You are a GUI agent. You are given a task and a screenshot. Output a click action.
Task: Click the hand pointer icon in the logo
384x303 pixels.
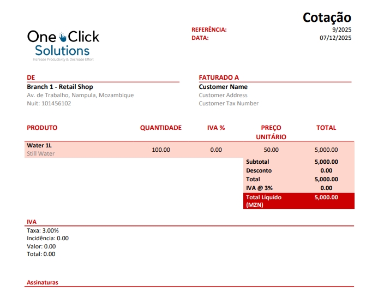63,37
